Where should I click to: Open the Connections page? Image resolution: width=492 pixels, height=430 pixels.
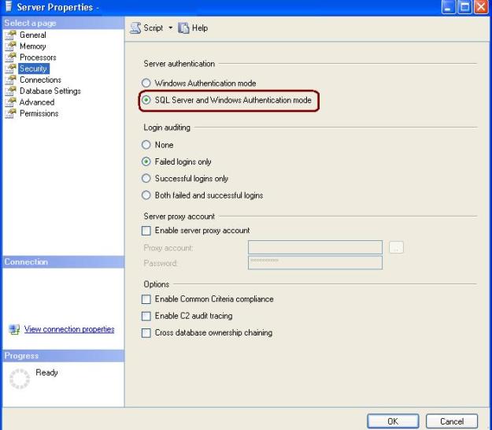point(40,80)
